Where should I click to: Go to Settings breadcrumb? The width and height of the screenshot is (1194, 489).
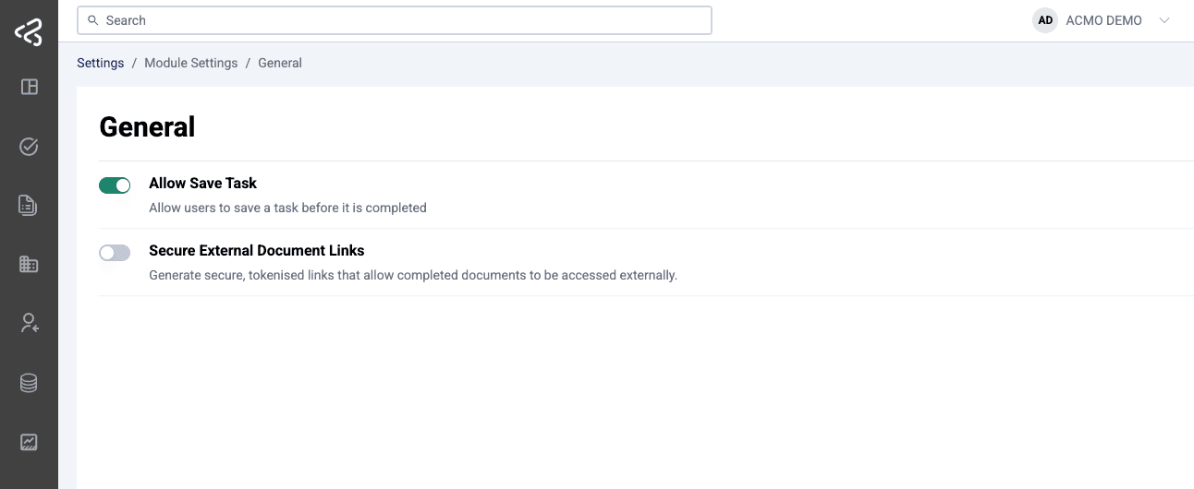101,63
